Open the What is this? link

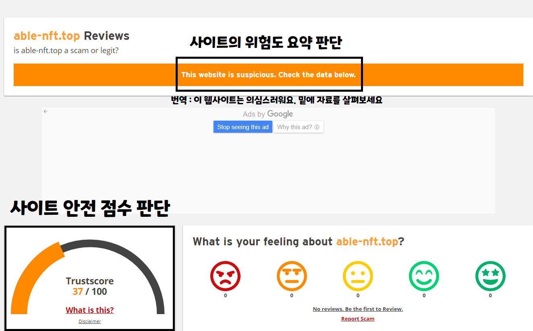pyautogui.click(x=90, y=310)
